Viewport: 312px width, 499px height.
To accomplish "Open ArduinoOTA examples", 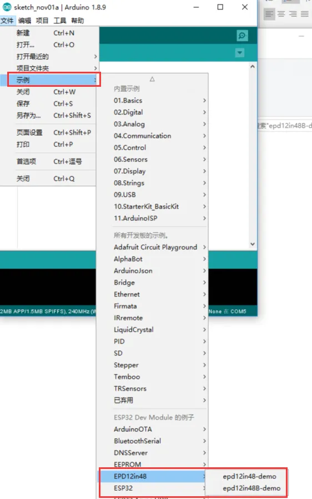I will (x=152, y=429).
